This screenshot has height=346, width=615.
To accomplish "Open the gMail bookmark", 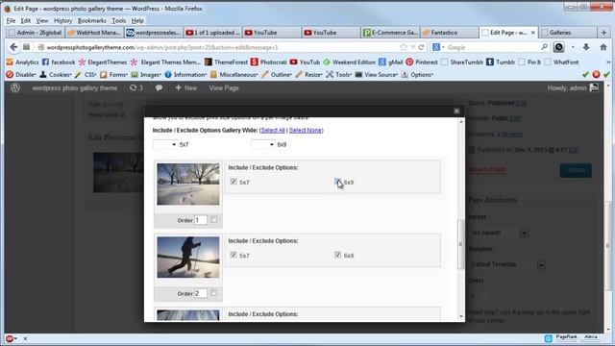I will click(391, 62).
